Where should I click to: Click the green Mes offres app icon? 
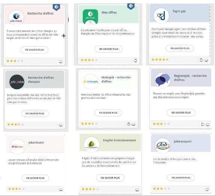(90, 16)
